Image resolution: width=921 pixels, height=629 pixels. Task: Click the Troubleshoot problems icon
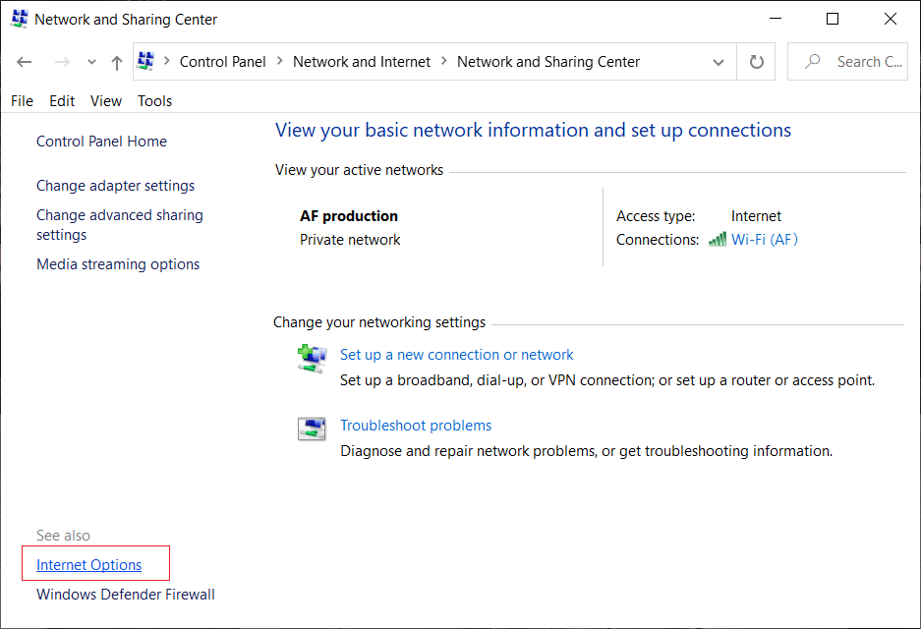pyautogui.click(x=312, y=429)
